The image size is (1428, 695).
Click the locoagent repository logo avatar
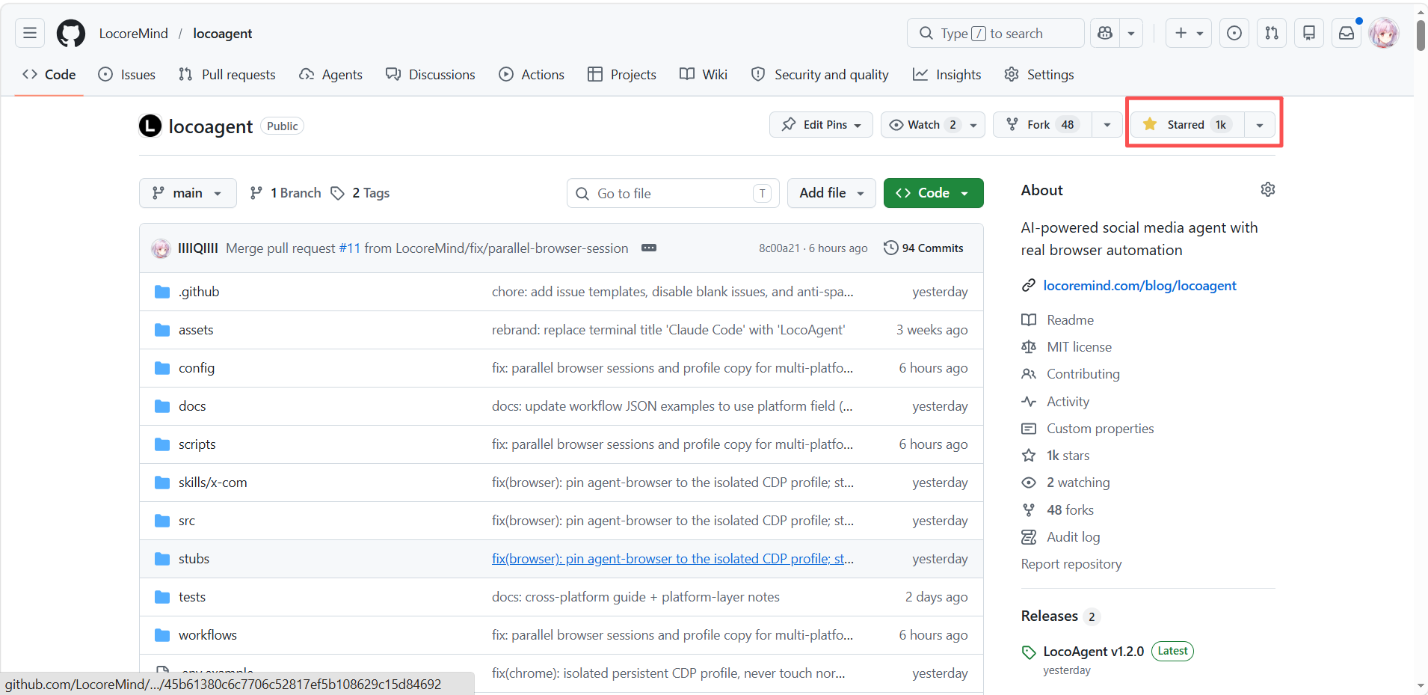(150, 126)
